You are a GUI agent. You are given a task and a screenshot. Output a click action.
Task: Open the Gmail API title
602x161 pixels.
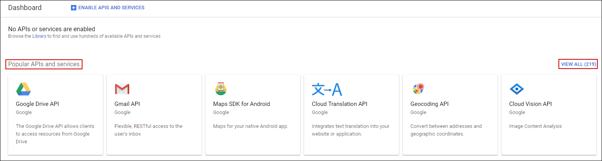(127, 104)
